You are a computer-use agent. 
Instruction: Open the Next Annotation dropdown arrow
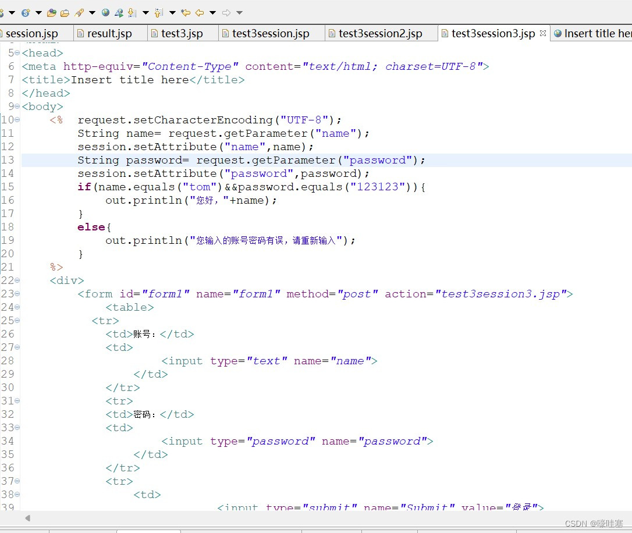[x=146, y=13]
